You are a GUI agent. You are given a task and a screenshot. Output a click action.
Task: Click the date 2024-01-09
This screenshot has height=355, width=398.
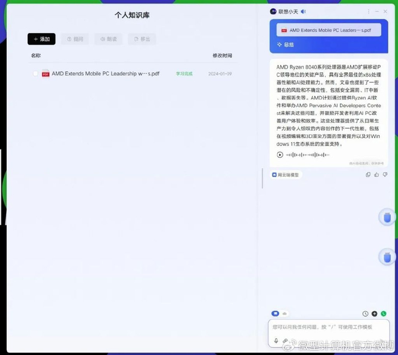point(220,73)
